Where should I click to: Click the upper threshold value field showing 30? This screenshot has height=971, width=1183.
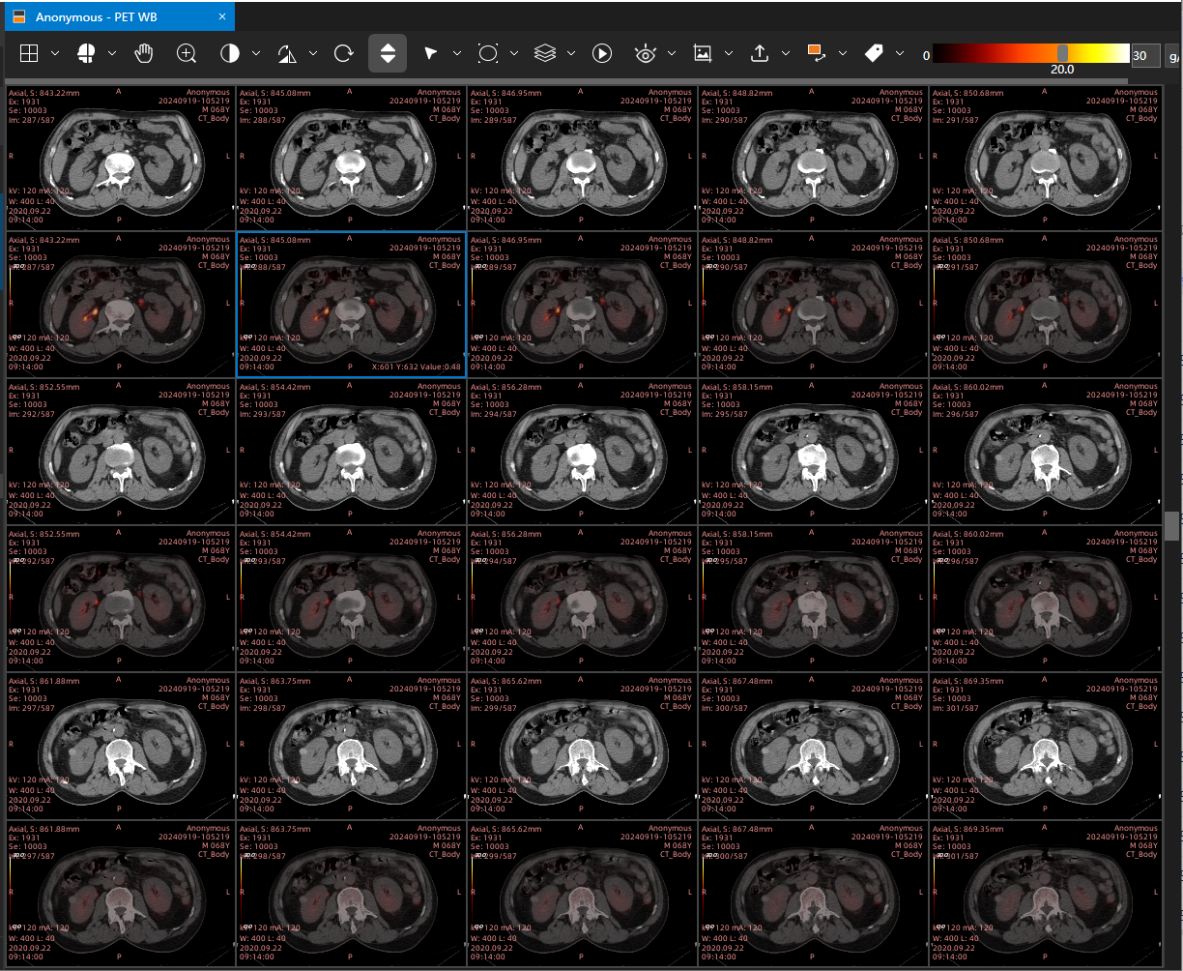(x=1145, y=55)
